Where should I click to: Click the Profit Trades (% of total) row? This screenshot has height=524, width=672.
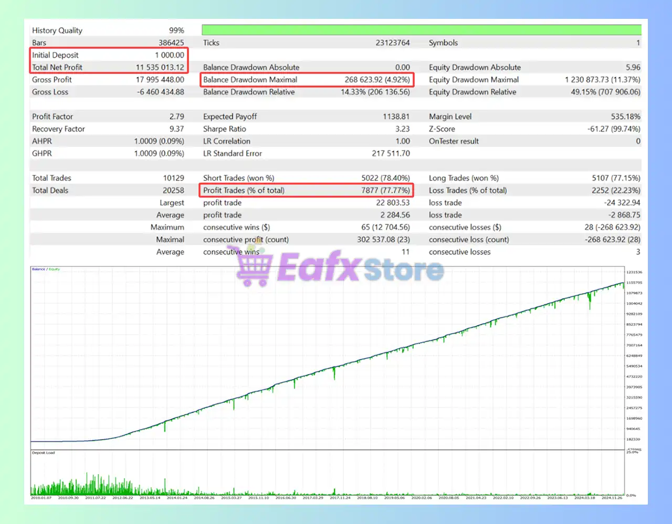click(x=306, y=190)
